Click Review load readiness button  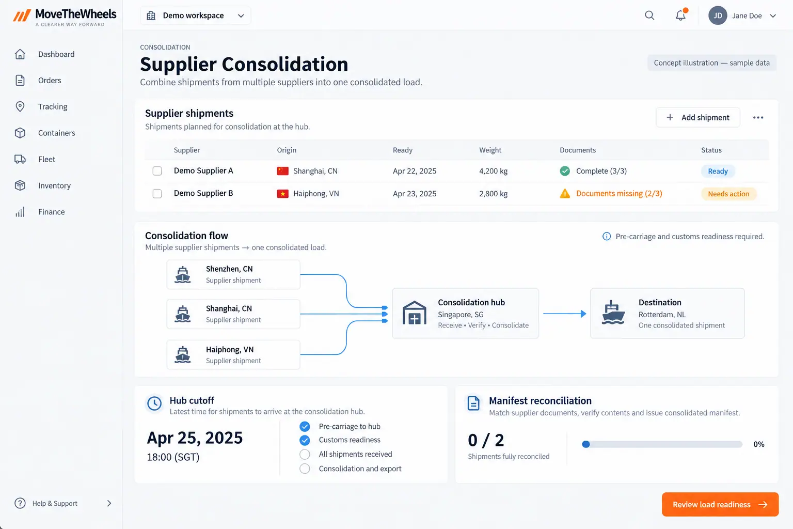click(x=720, y=505)
